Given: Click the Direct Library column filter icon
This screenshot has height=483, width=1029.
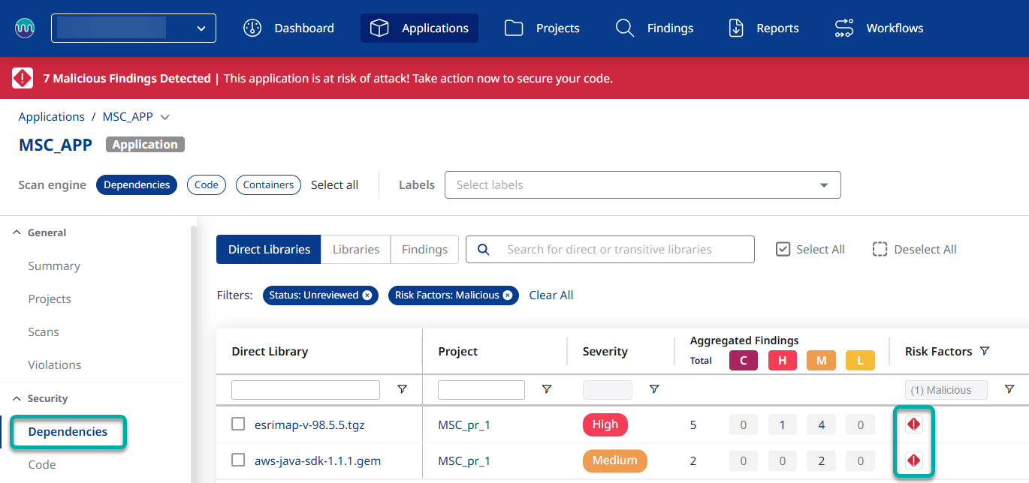Looking at the screenshot, I should click(402, 389).
